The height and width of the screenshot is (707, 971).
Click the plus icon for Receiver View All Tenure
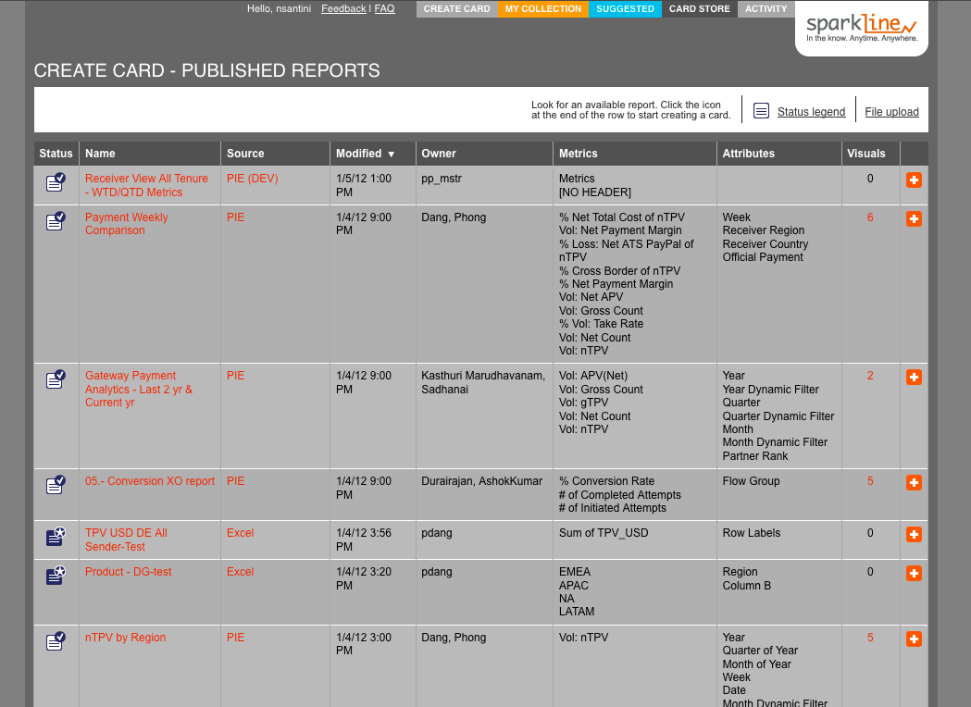point(914,180)
